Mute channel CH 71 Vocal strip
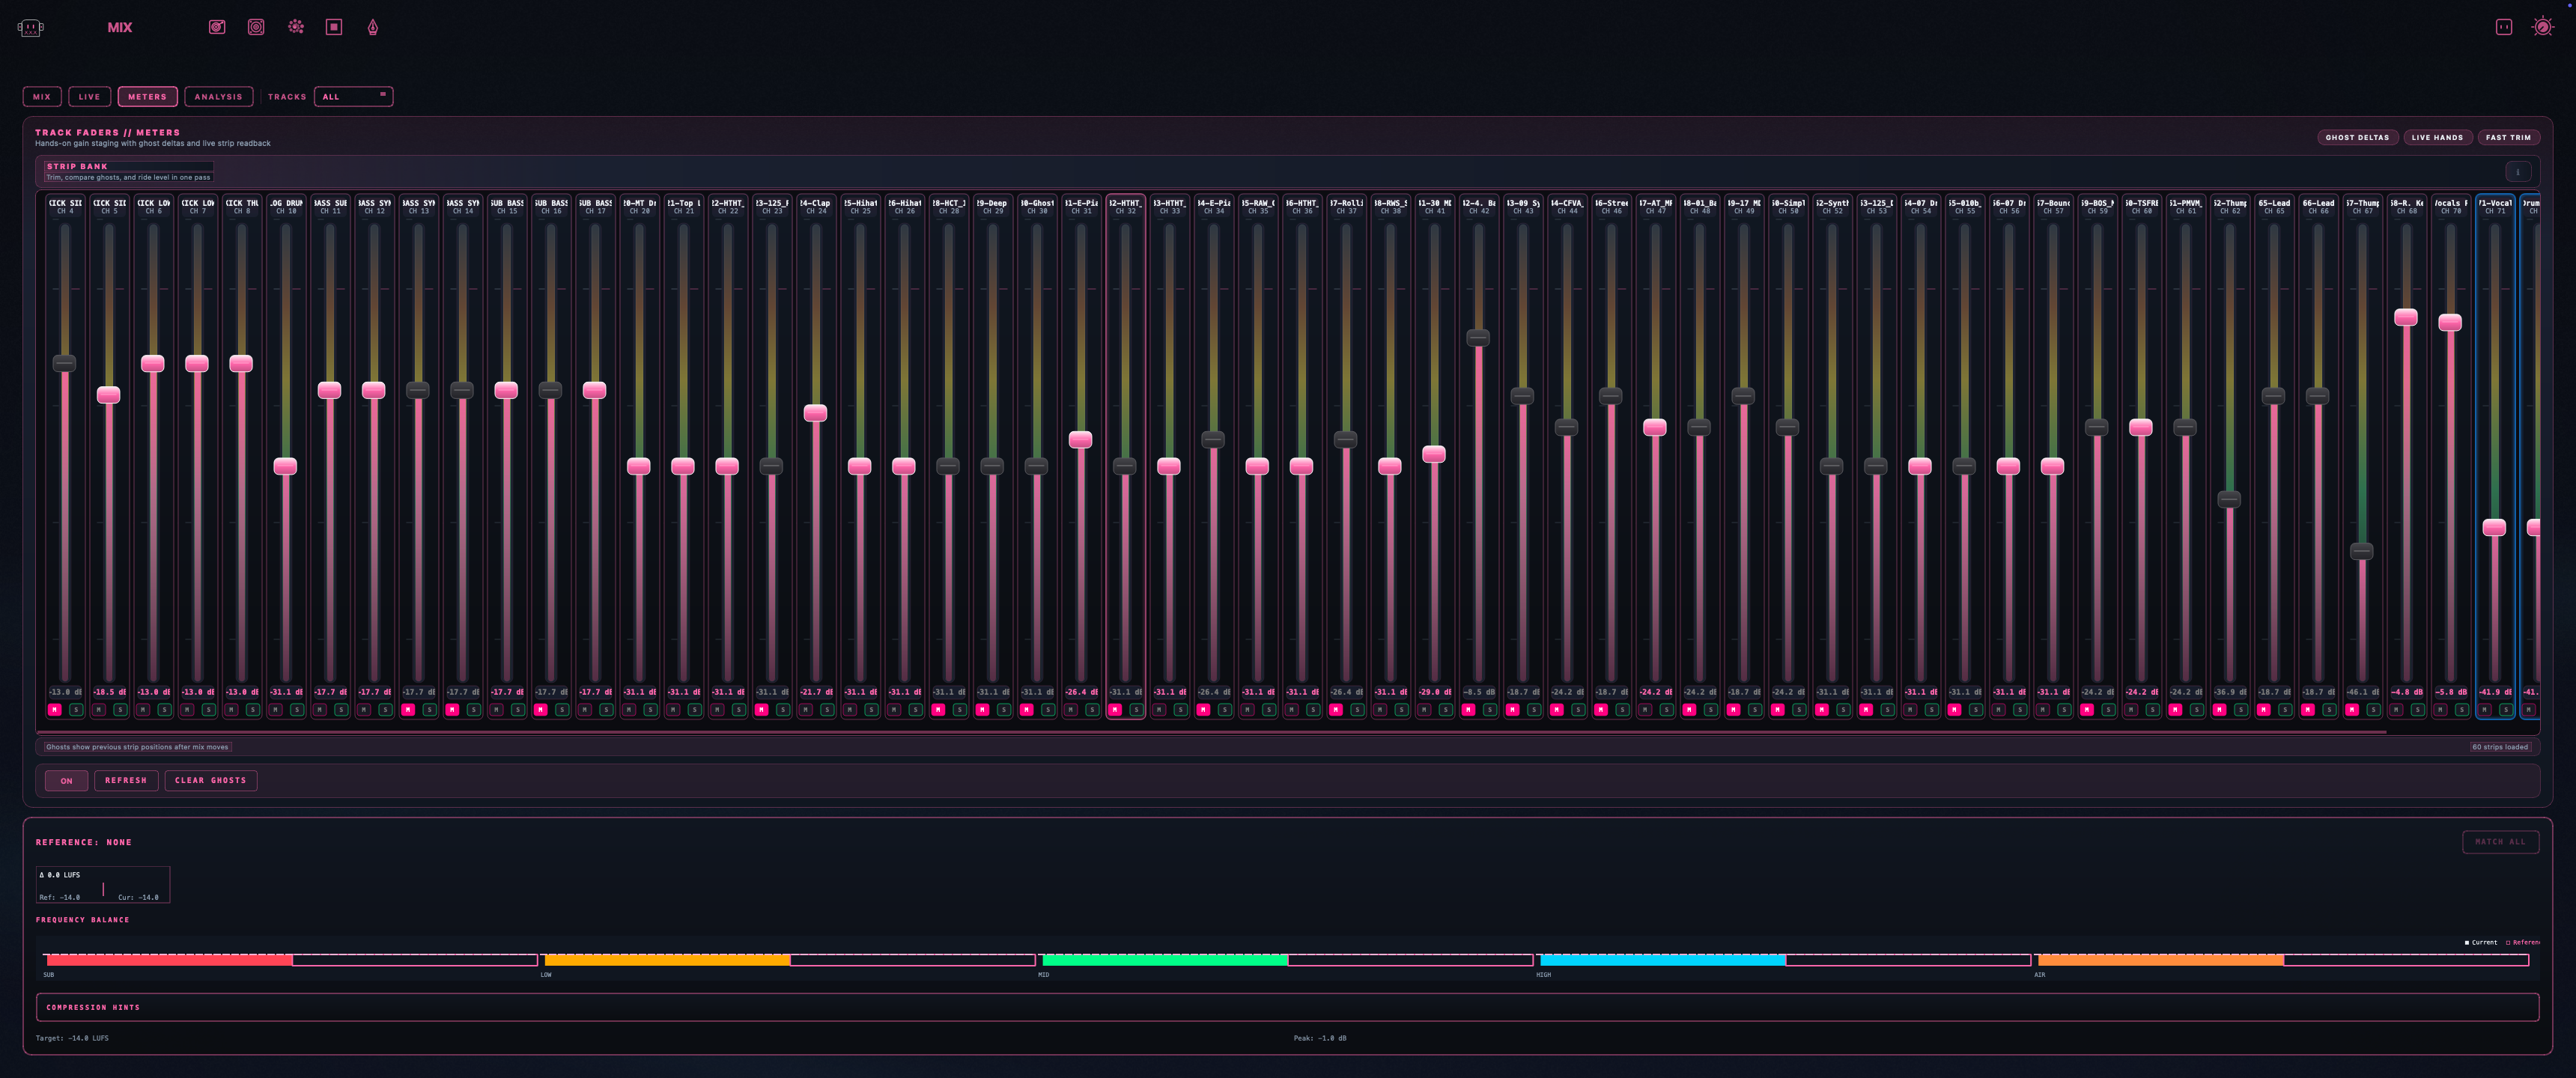2576x1078 pixels. click(x=2484, y=710)
